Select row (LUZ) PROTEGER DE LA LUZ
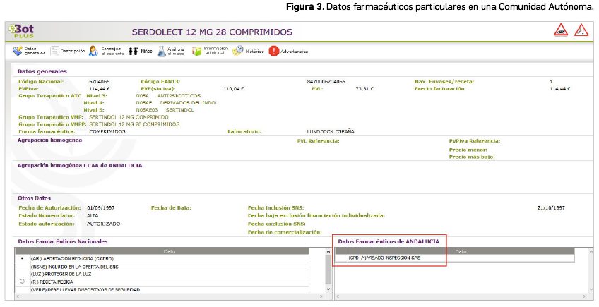This screenshot has height=307, width=599. pyautogui.click(x=162, y=274)
